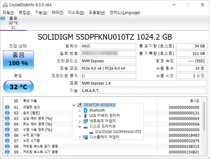This screenshot has width=210, height=159.
Task: Click the blurred 일련 번호 field
Action: tap(108, 53)
